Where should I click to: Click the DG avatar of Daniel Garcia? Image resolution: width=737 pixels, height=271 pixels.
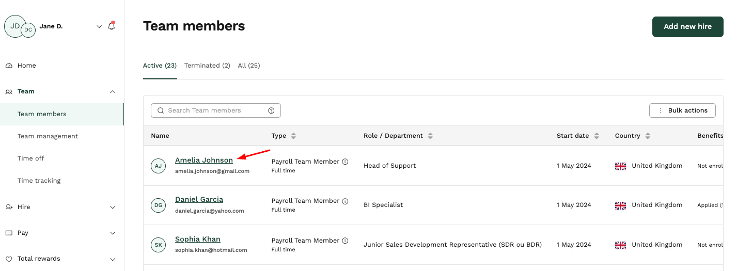(x=159, y=205)
